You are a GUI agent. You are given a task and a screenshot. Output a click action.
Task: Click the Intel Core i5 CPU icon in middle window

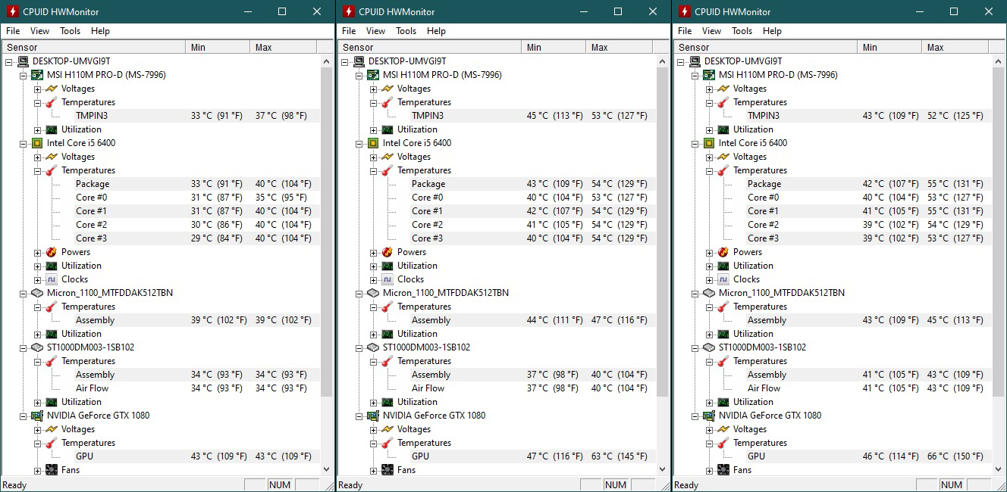click(x=372, y=143)
